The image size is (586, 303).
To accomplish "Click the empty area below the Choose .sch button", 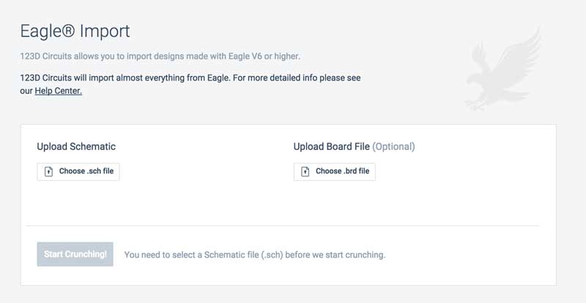I will (x=78, y=202).
